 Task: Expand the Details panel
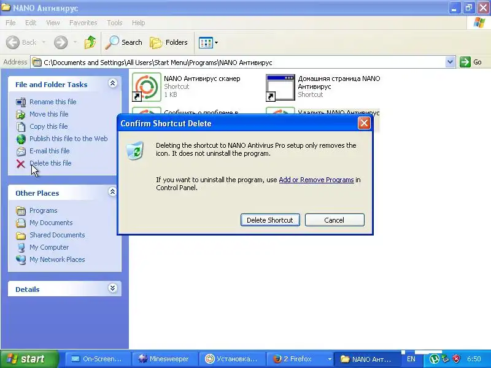(112, 288)
